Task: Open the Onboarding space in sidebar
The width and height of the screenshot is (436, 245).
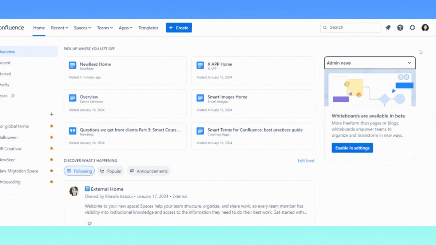Action: coord(10,182)
